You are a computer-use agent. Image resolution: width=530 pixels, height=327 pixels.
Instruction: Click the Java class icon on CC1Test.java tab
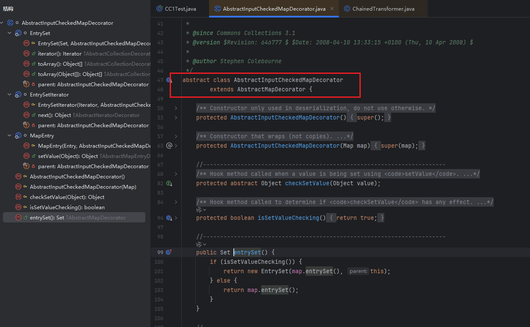[x=159, y=9]
